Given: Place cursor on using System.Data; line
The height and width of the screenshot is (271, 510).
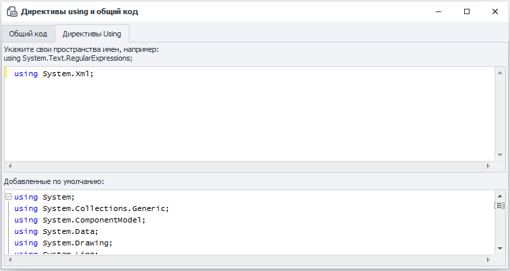Looking at the screenshot, I should pos(55,231).
